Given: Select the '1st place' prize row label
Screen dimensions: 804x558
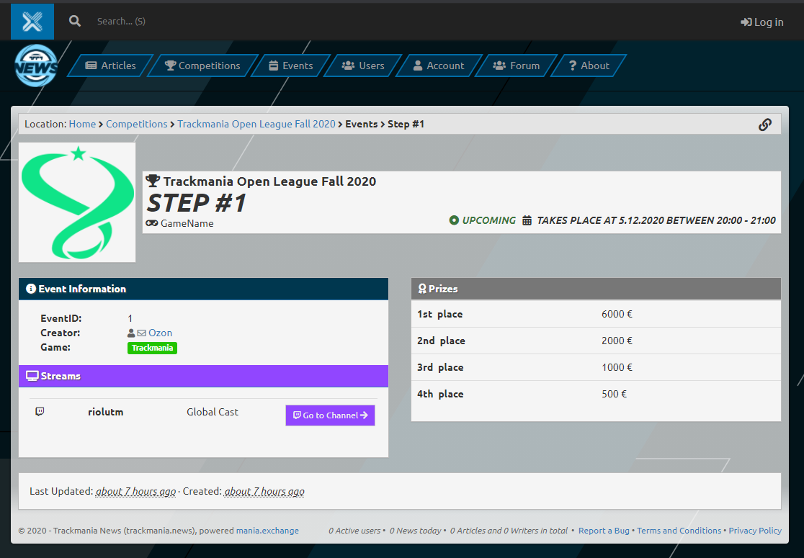Looking at the screenshot, I should 440,314.
